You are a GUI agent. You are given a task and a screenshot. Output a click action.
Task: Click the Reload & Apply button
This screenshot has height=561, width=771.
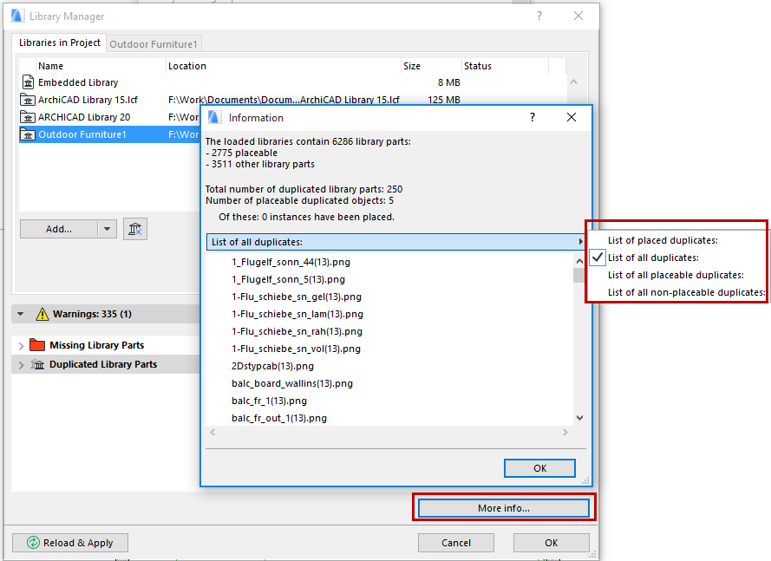(x=70, y=543)
